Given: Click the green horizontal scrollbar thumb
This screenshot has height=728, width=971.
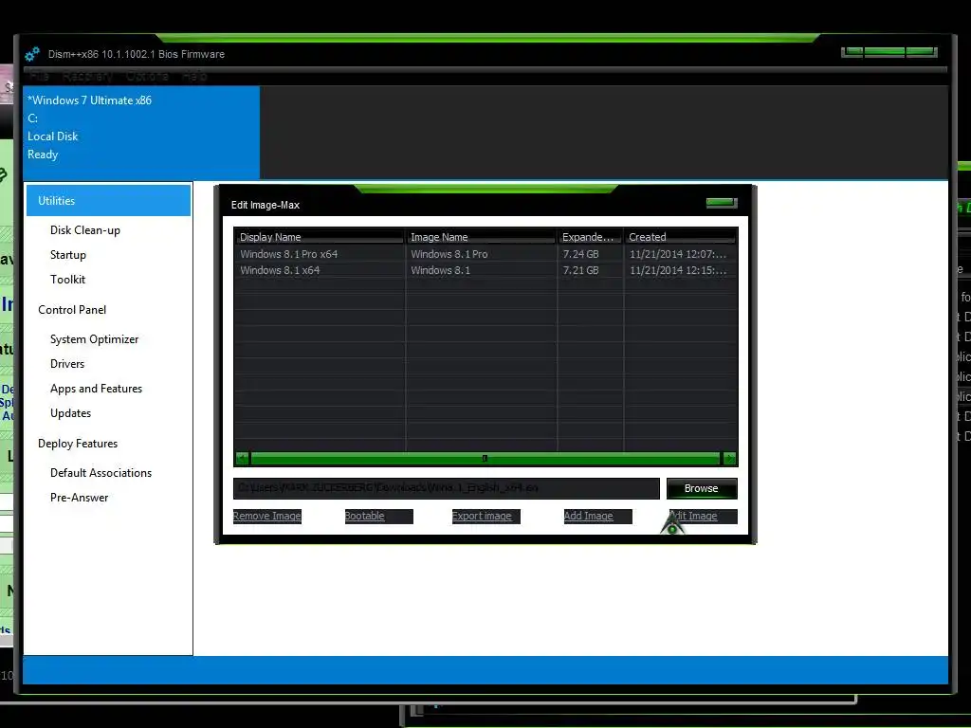Looking at the screenshot, I should (x=485, y=459).
